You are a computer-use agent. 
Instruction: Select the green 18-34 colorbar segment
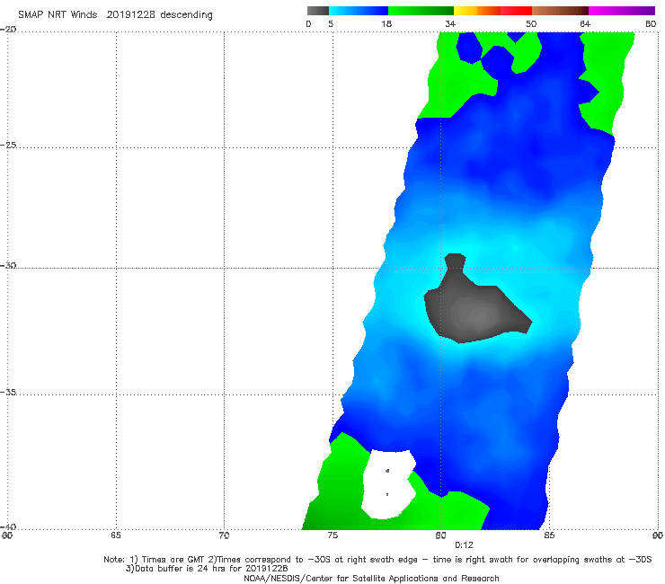pos(421,11)
